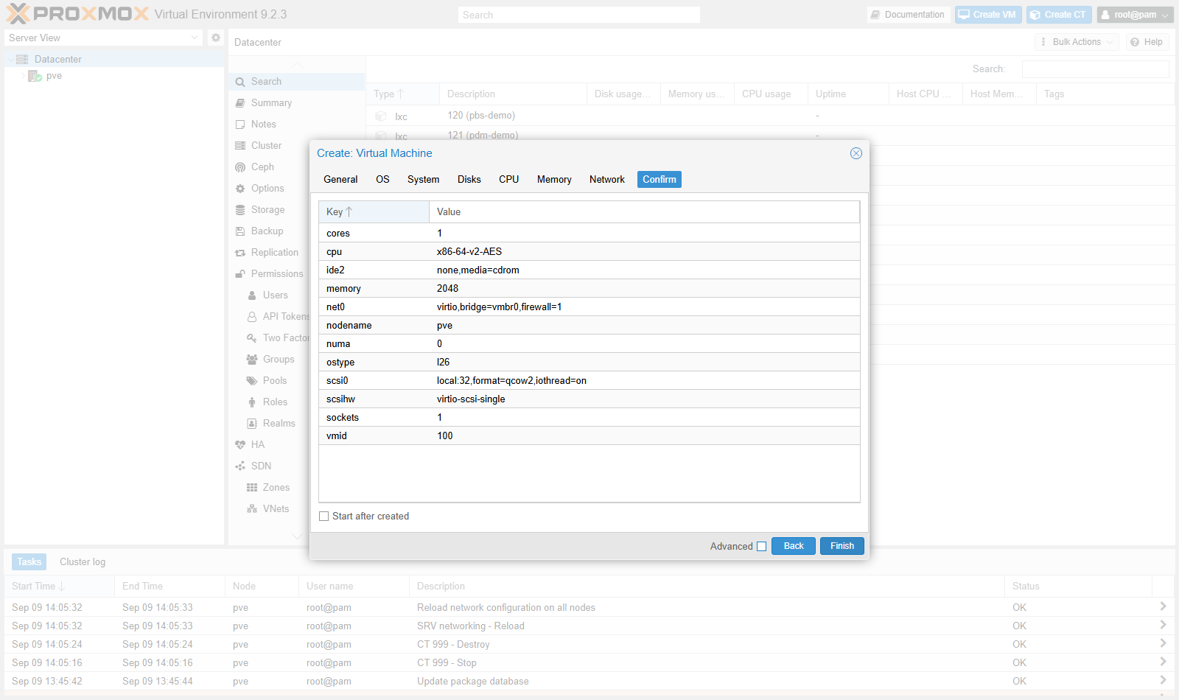1179x700 pixels.
Task: Click the Cluster icon in the sidebar
Action: (x=240, y=146)
